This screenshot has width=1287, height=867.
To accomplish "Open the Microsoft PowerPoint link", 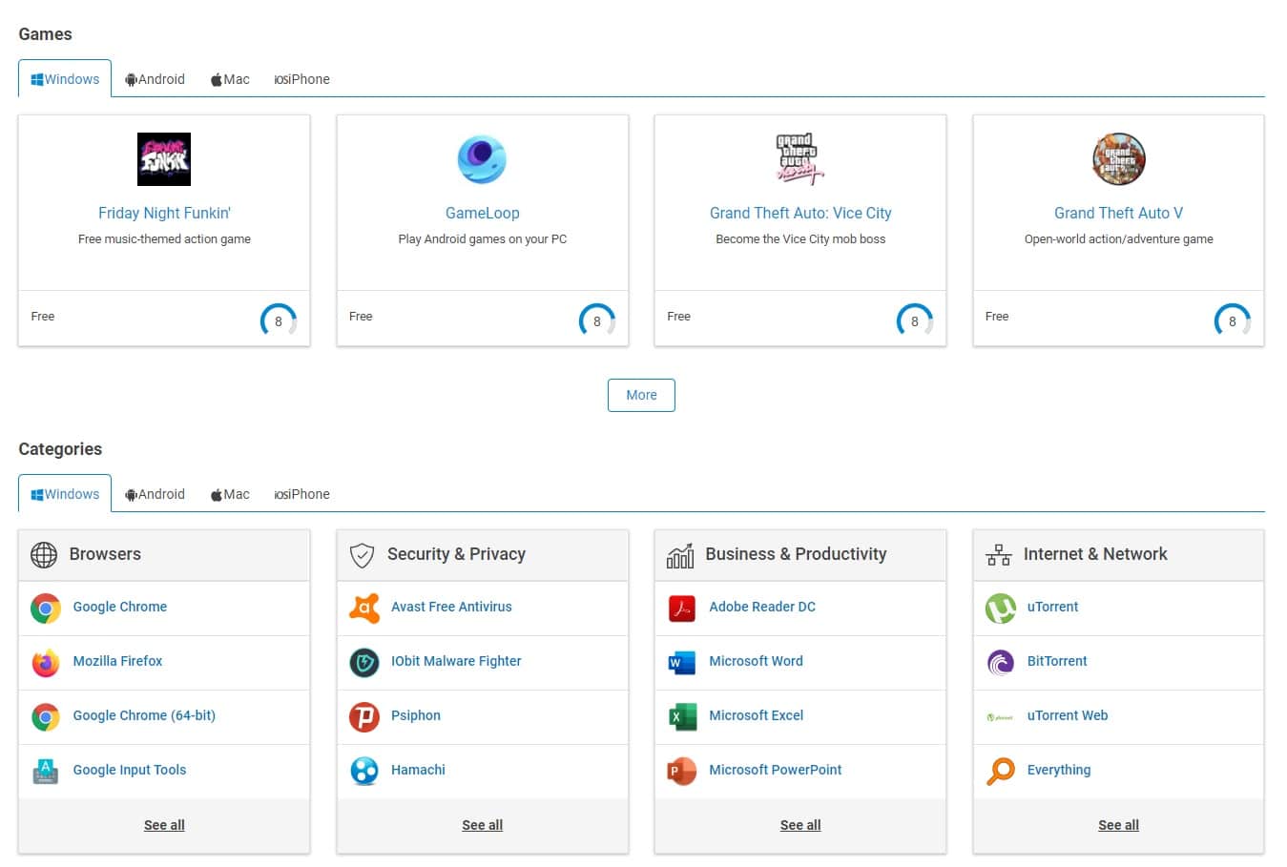I will coord(776,770).
